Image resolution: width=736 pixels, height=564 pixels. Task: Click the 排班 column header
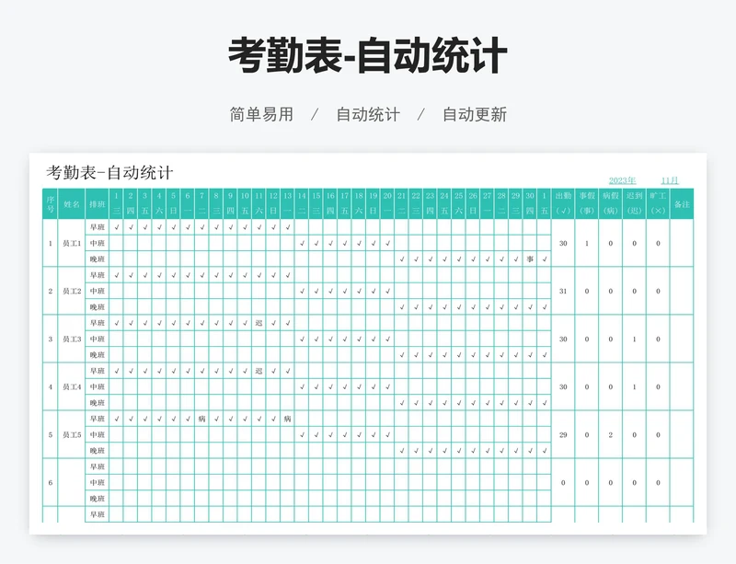pyautogui.click(x=98, y=204)
